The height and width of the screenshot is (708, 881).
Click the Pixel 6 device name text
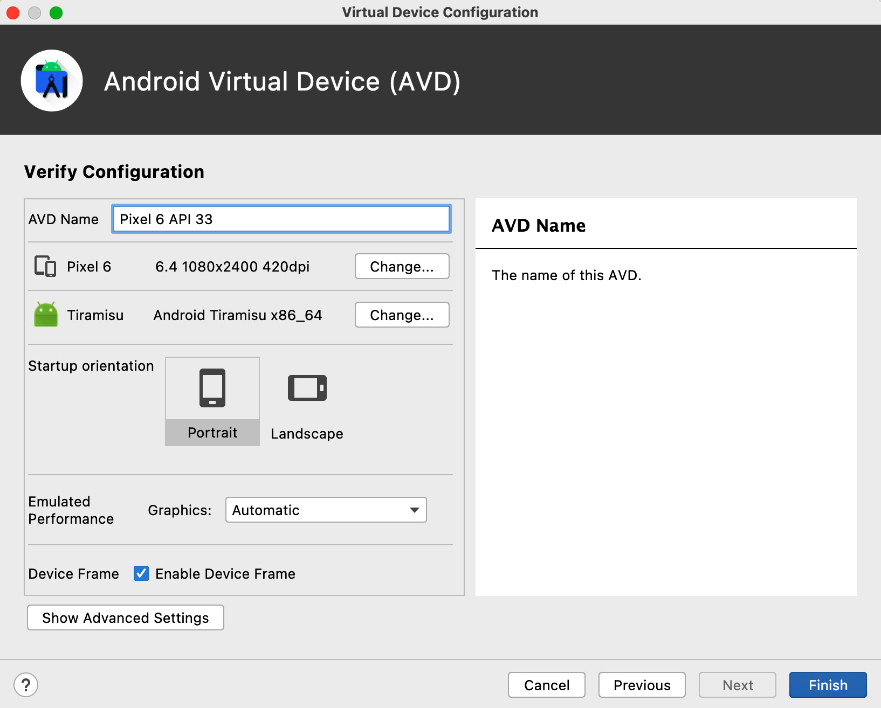click(x=89, y=267)
